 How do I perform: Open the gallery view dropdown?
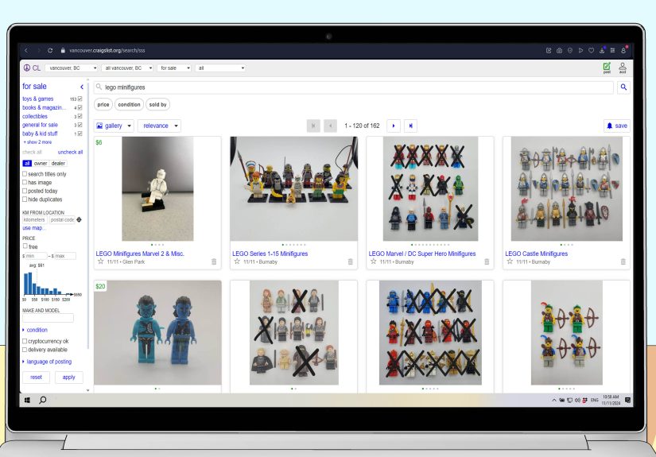pyautogui.click(x=114, y=126)
